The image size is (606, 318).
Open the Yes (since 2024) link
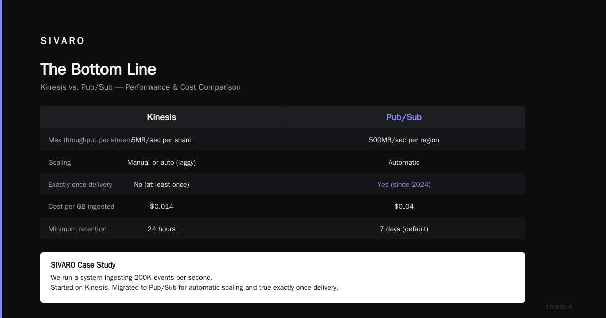click(x=404, y=184)
